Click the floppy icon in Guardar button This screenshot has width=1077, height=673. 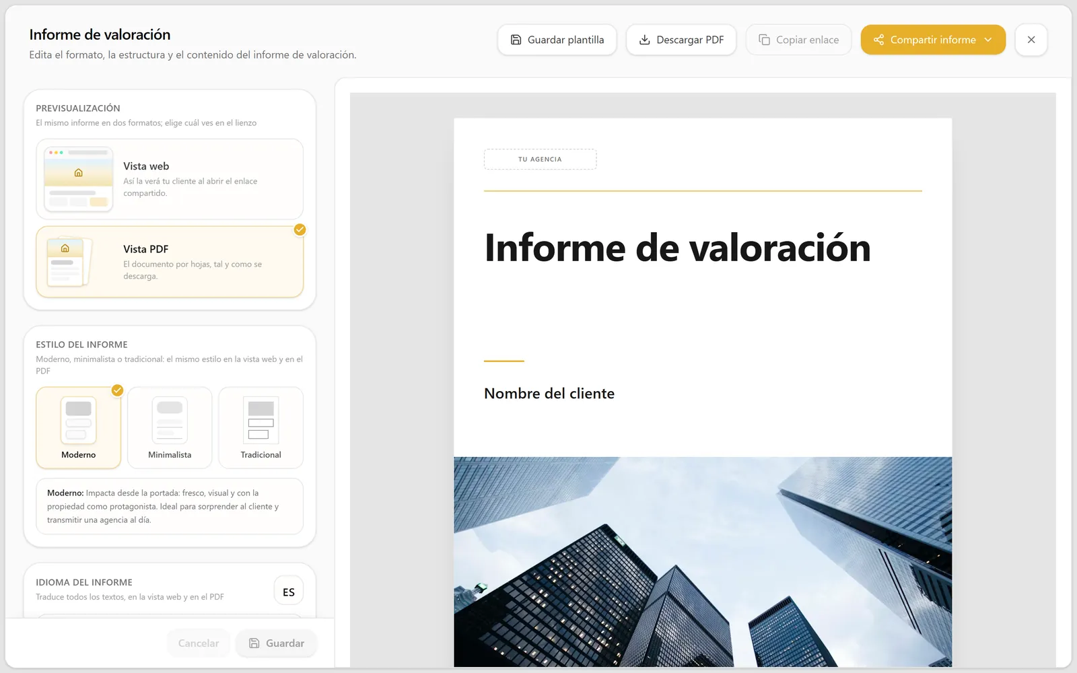click(254, 643)
